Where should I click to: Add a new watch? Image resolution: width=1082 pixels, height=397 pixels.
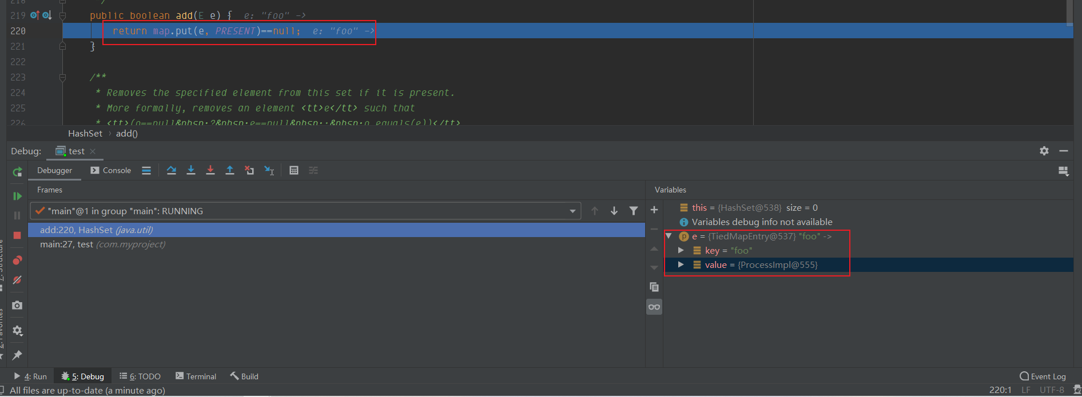click(x=654, y=210)
